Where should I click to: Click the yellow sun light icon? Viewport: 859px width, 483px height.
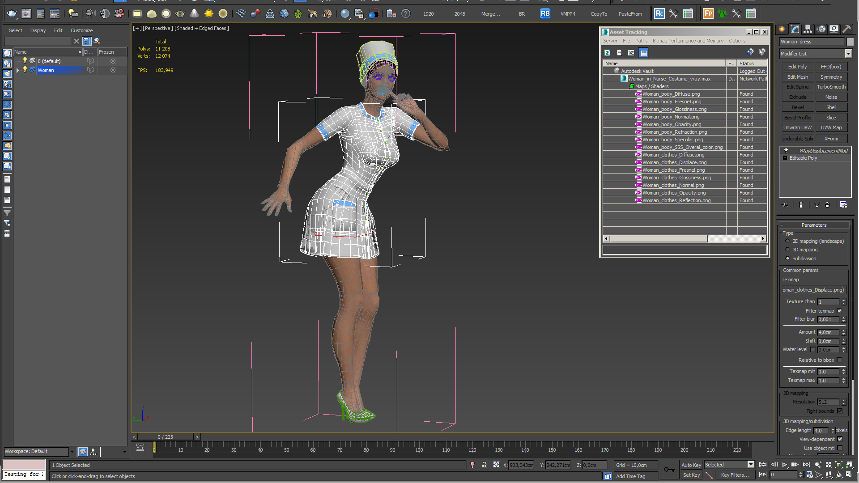click(x=209, y=14)
